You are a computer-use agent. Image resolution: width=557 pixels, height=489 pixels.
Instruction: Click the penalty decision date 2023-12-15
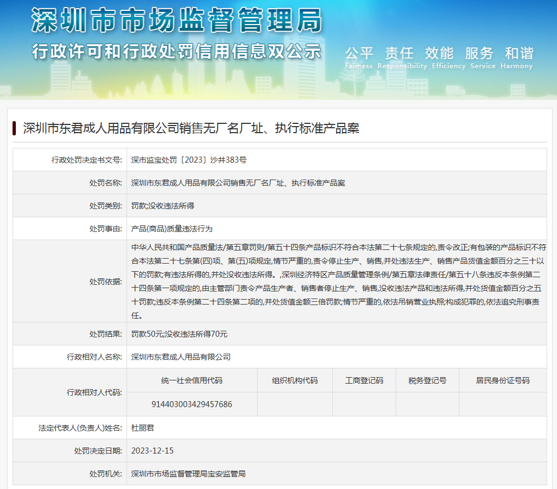(152, 451)
